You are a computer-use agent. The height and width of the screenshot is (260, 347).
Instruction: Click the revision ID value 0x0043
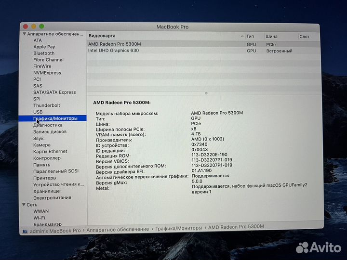(x=200, y=150)
